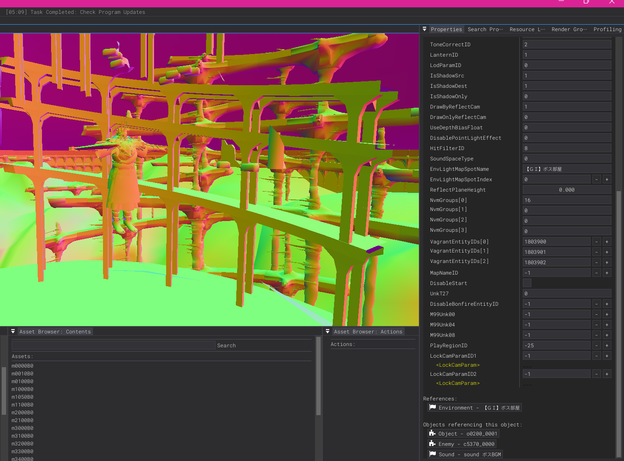Switch to the Profiling tab
The width and height of the screenshot is (624, 461).
[607, 29]
